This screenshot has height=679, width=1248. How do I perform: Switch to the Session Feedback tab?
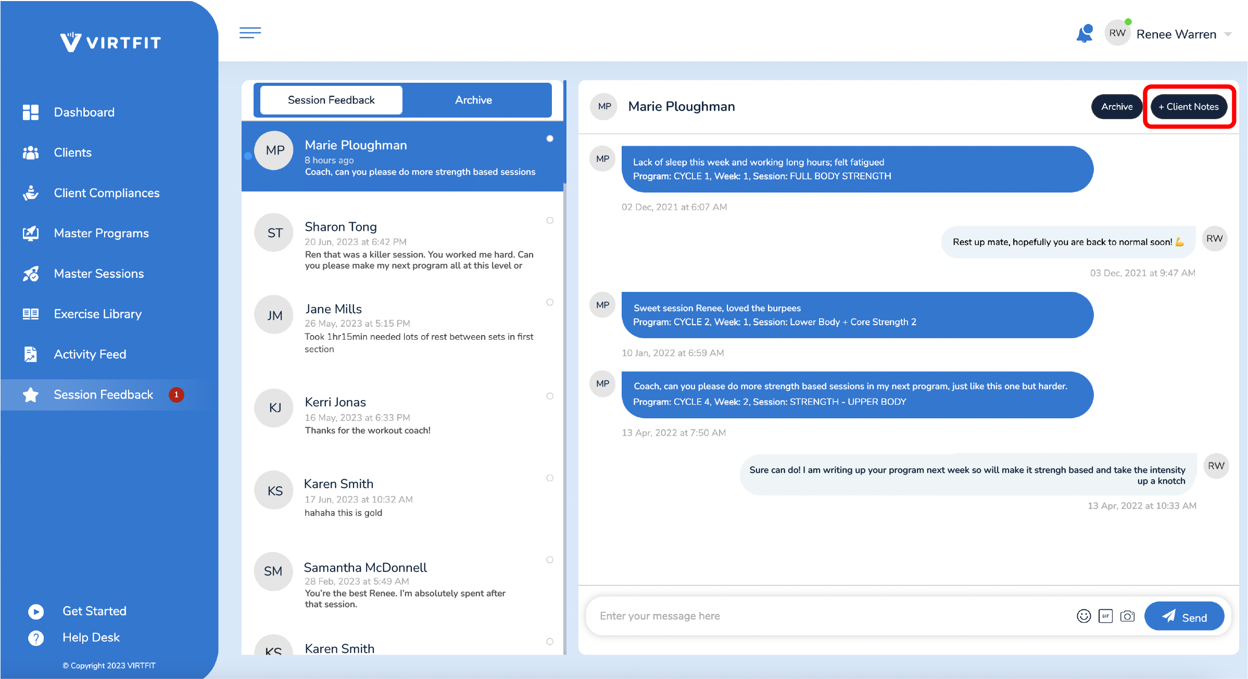331,100
